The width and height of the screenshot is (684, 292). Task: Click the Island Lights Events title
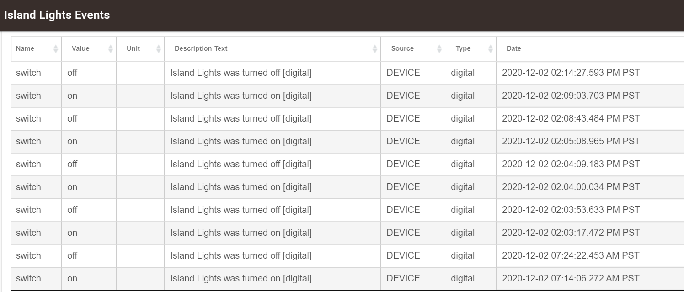[57, 15]
